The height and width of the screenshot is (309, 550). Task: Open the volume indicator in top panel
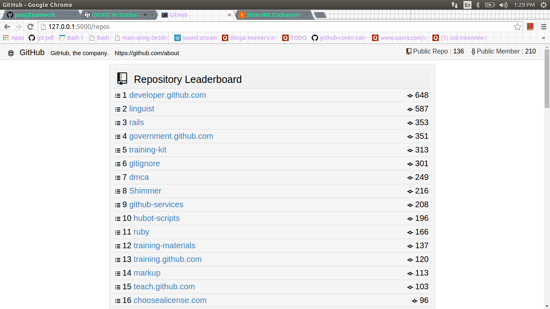[503, 5]
